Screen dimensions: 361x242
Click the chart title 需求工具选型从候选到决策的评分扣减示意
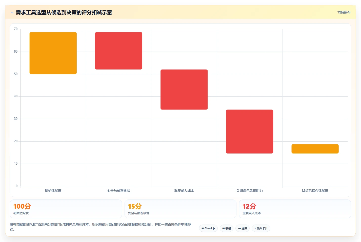click(x=64, y=12)
